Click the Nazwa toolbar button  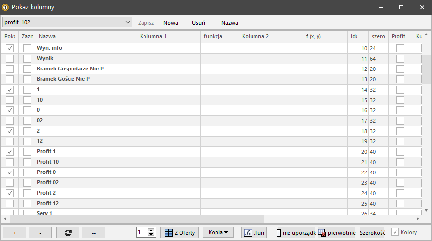[230, 23]
